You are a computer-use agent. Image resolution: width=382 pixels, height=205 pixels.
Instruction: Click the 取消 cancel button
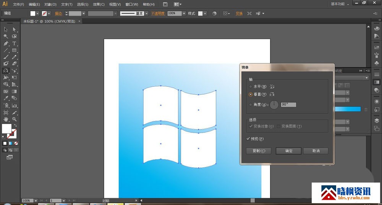[316, 151]
